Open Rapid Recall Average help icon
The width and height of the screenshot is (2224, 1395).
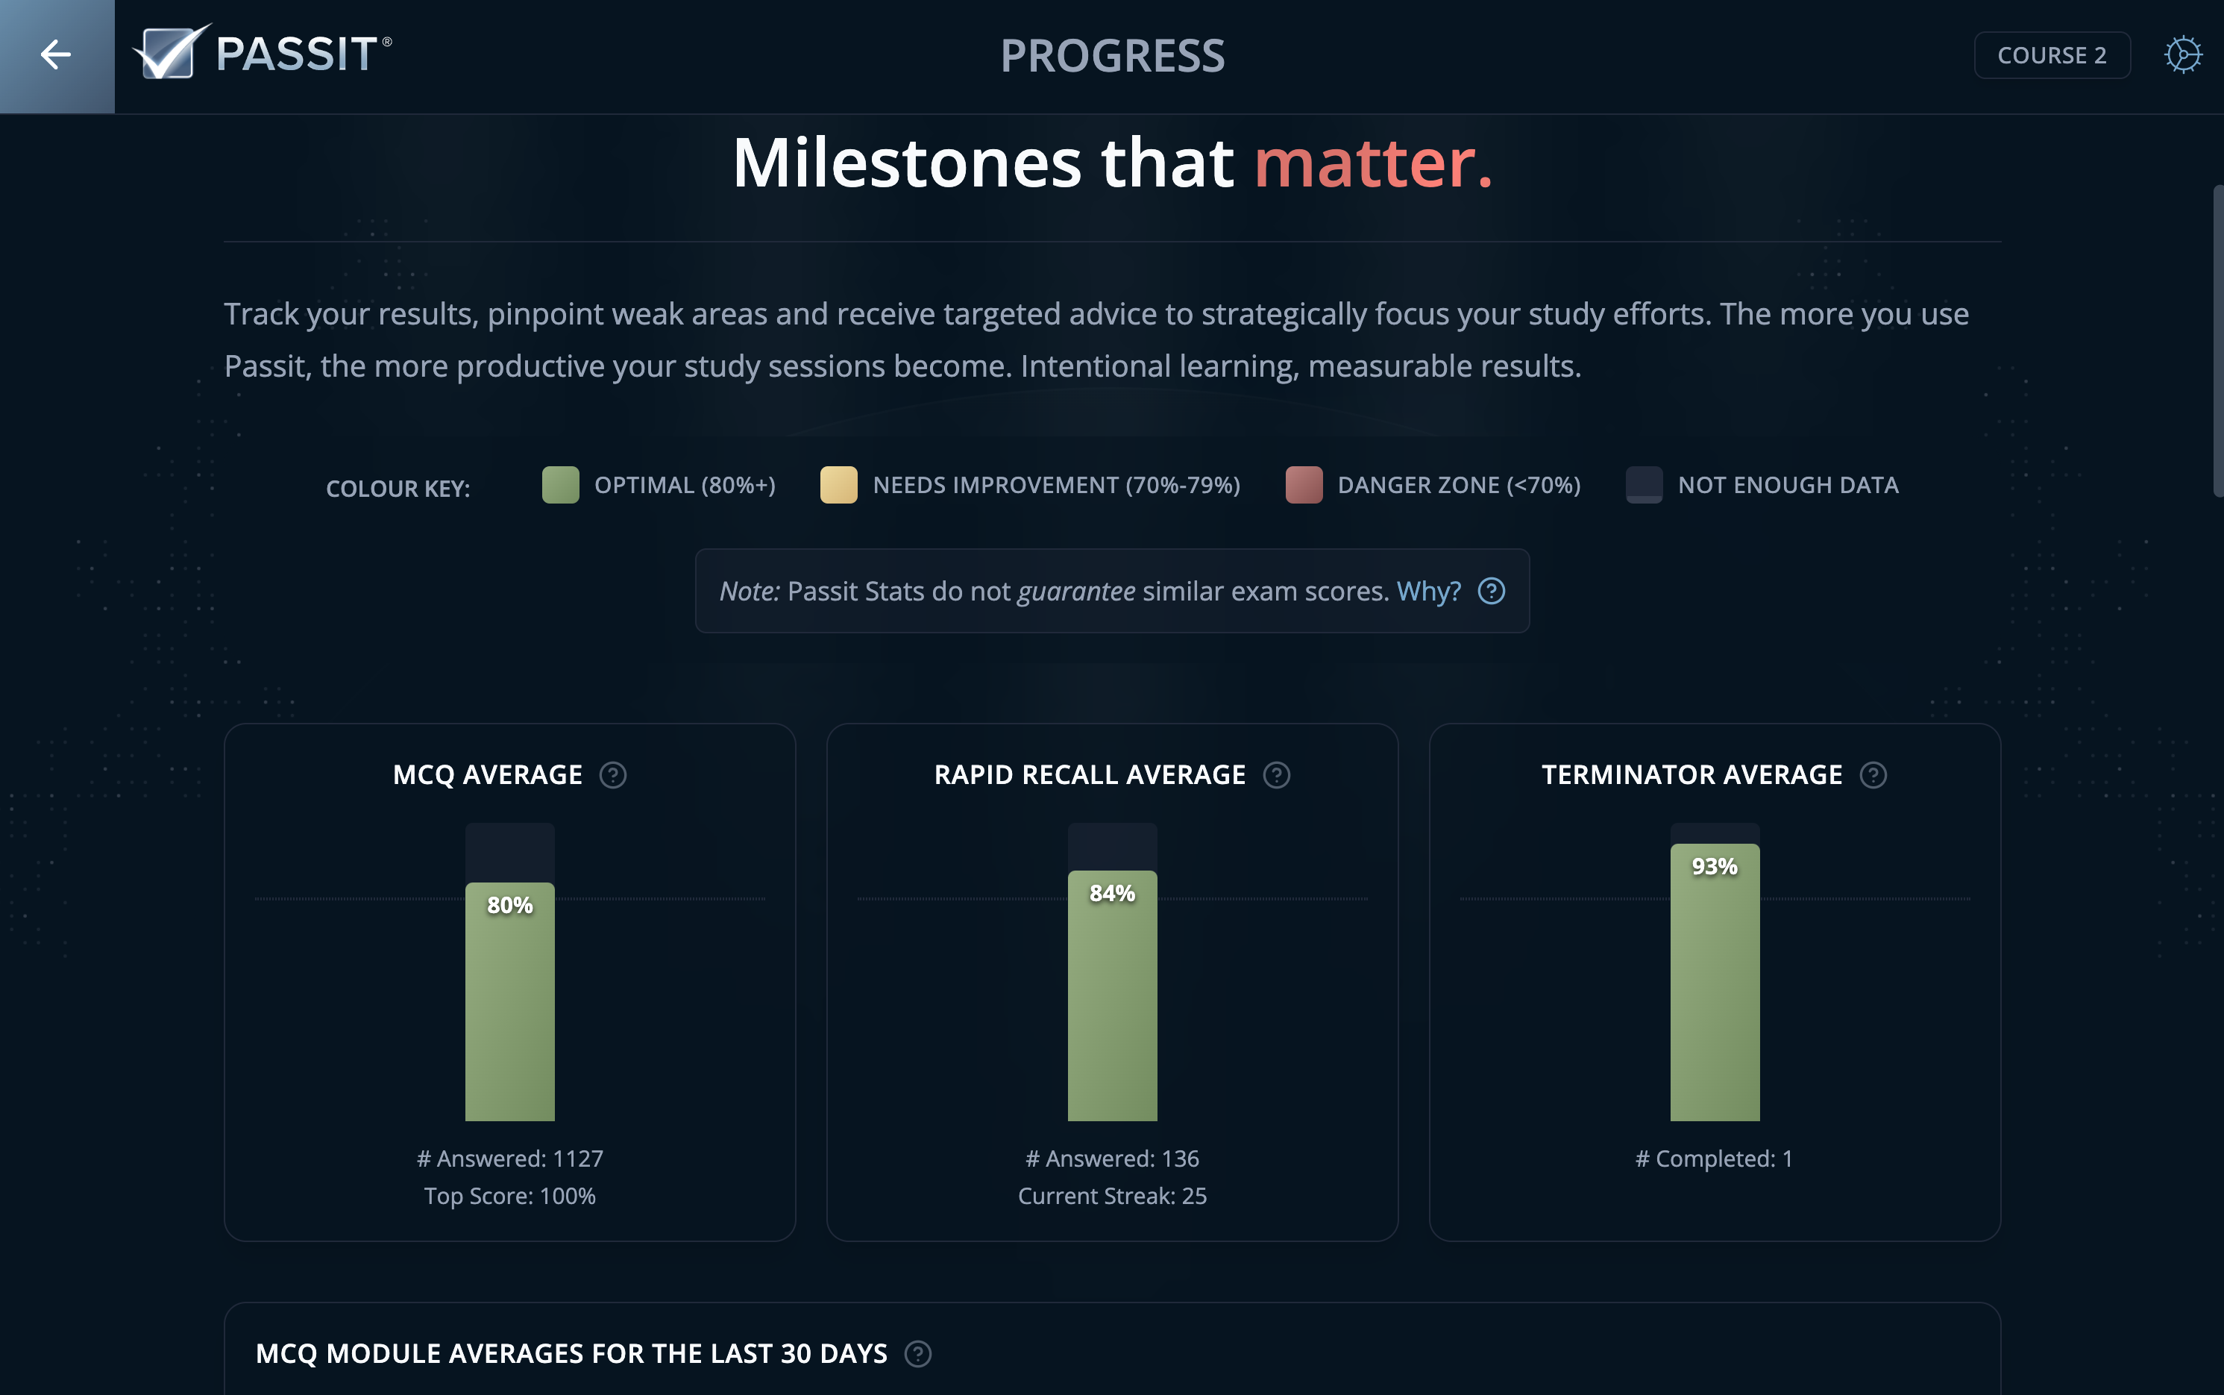[1277, 775]
